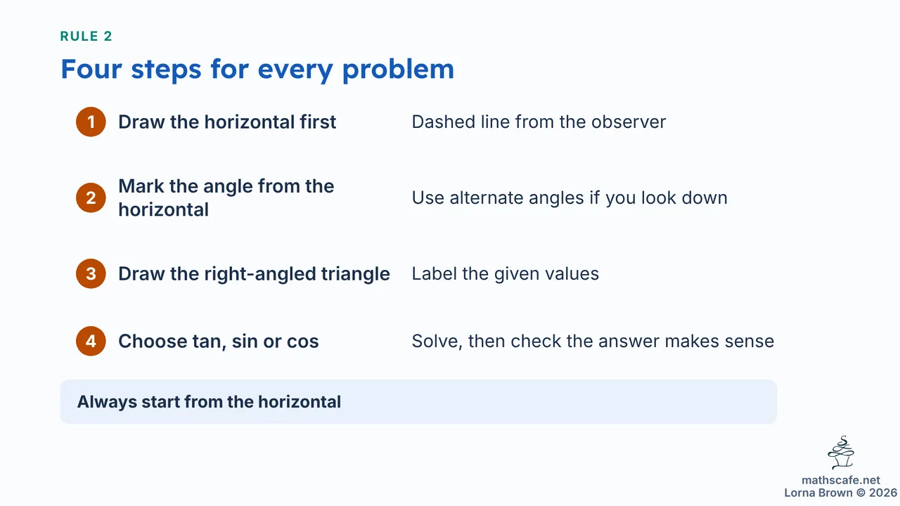Open the mathscafe.net link
Image resolution: width=900 pixels, height=506 pixels.
pos(841,480)
